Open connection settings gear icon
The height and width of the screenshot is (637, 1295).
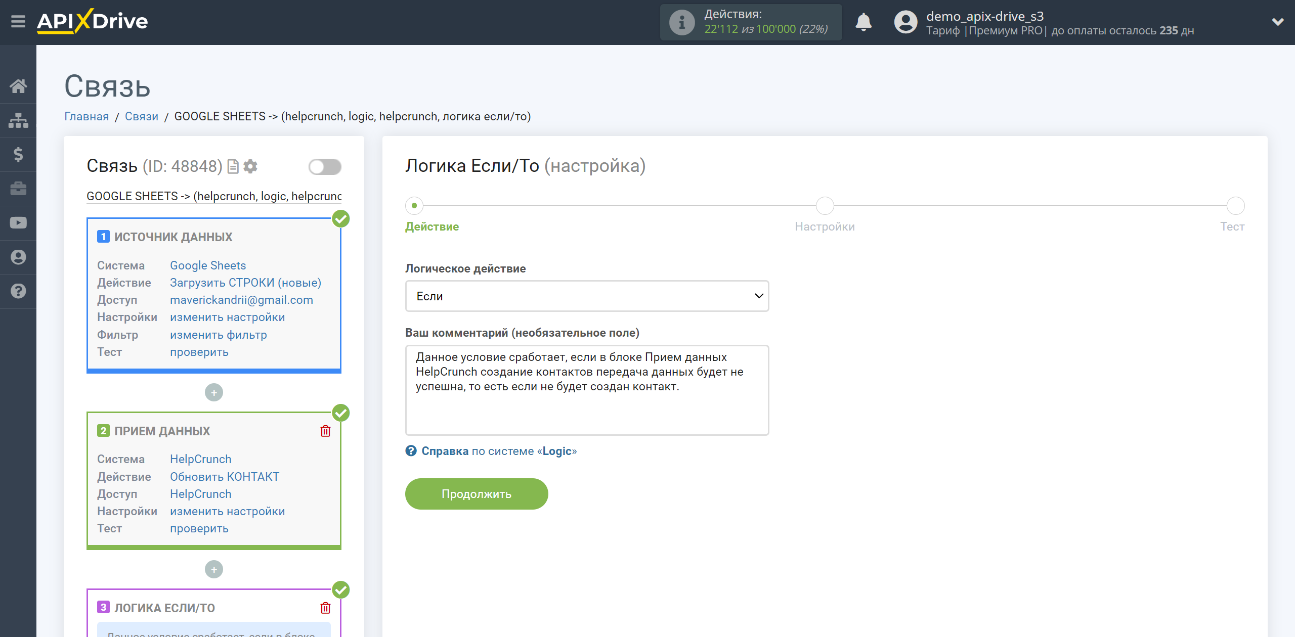[250, 166]
